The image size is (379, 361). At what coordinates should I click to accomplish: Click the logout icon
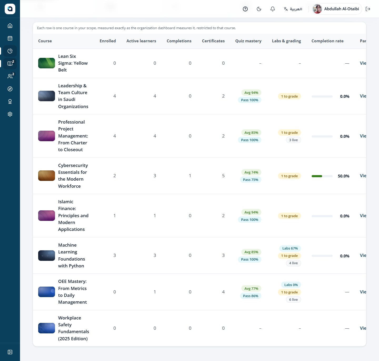368,9
